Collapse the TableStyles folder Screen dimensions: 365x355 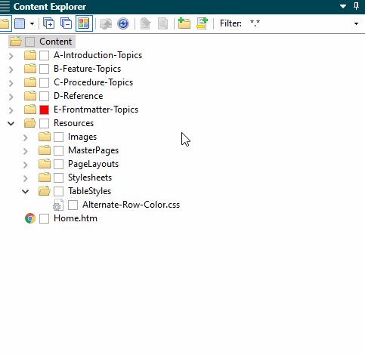click(25, 192)
